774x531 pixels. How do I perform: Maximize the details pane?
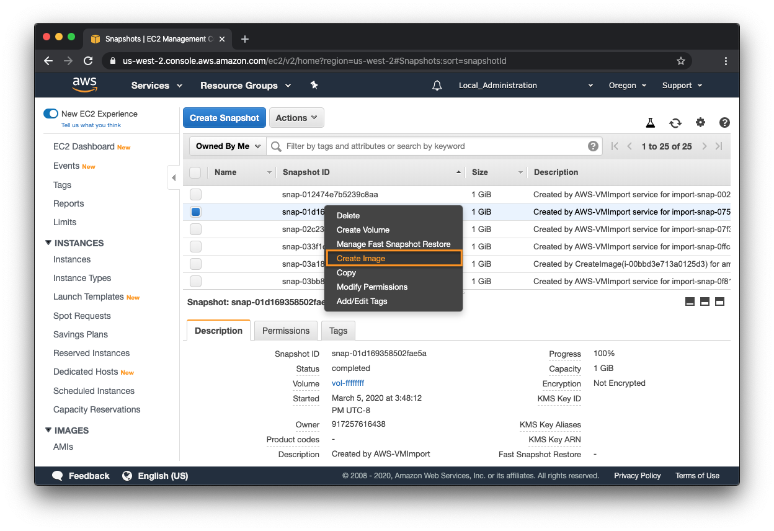click(x=719, y=301)
